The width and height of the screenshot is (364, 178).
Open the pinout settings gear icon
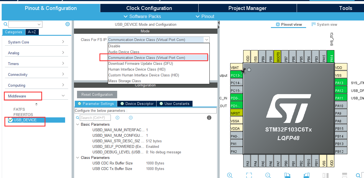pyautogui.click(x=67, y=24)
